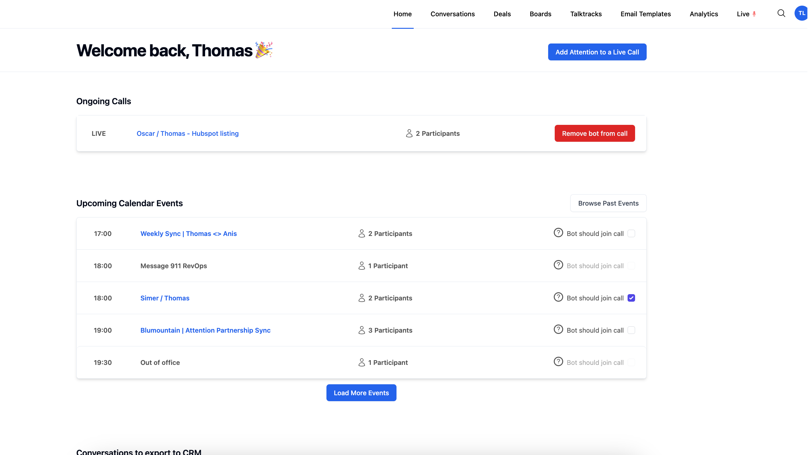
Task: Click help icon for Blumountain row
Action: [558, 330]
